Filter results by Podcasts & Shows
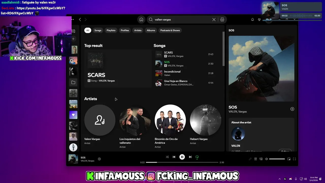The width and height of the screenshot is (325, 183). [170, 30]
